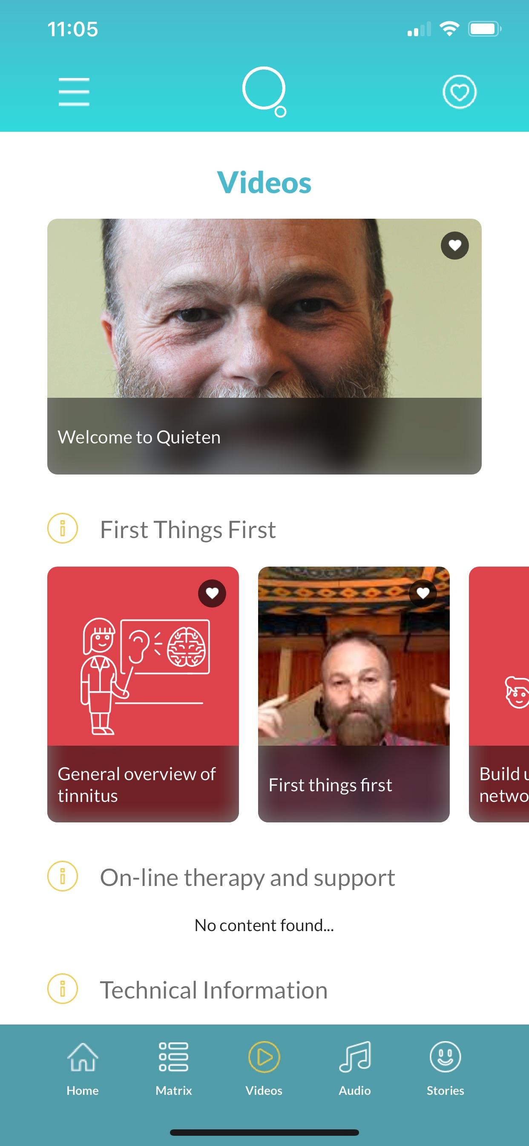The height and width of the screenshot is (1146, 529).
Task: Show info for On-line therapy and support
Action: pos(63,877)
